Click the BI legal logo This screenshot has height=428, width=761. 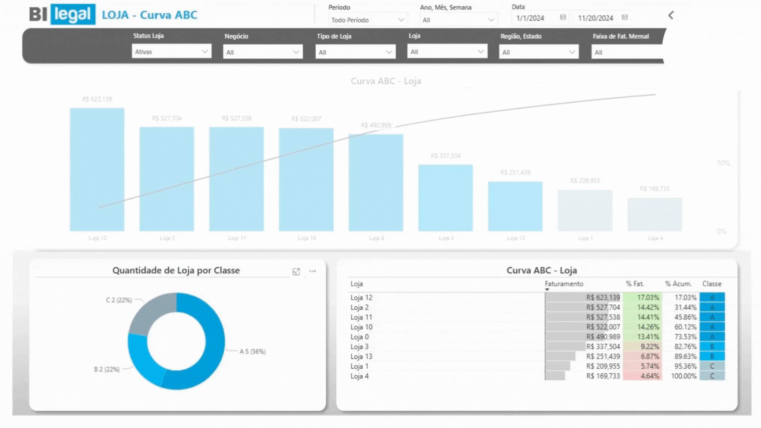[x=62, y=15]
